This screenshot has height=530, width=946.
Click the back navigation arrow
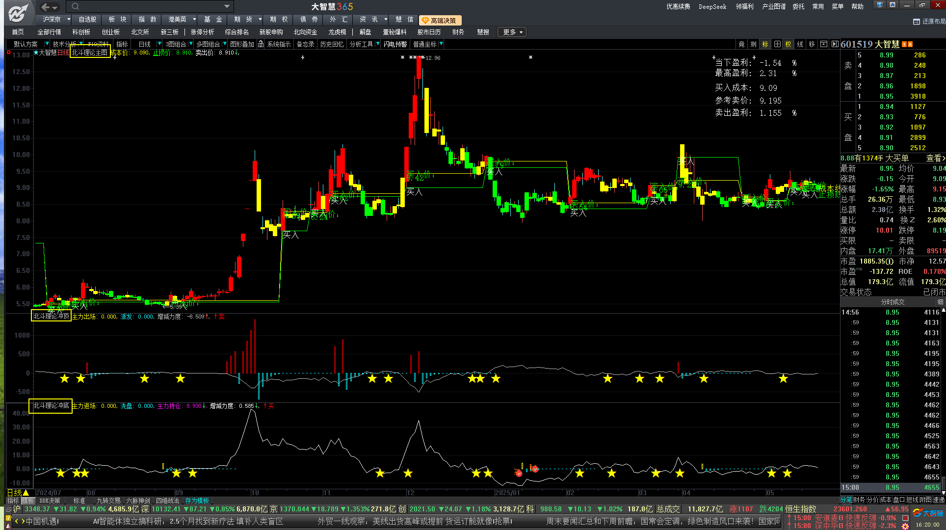[46, 7]
